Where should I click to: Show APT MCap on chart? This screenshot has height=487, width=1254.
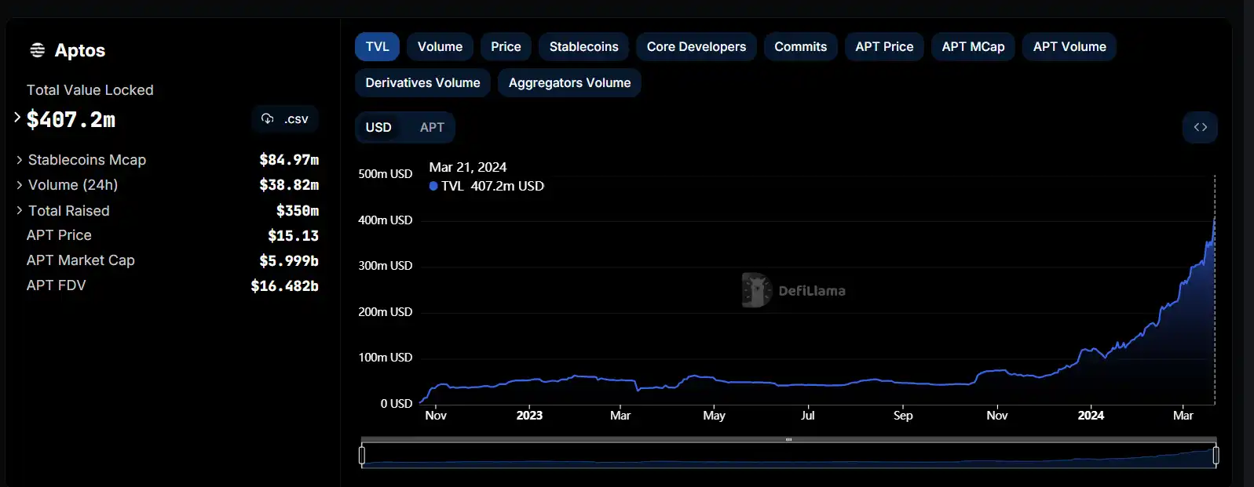(973, 47)
